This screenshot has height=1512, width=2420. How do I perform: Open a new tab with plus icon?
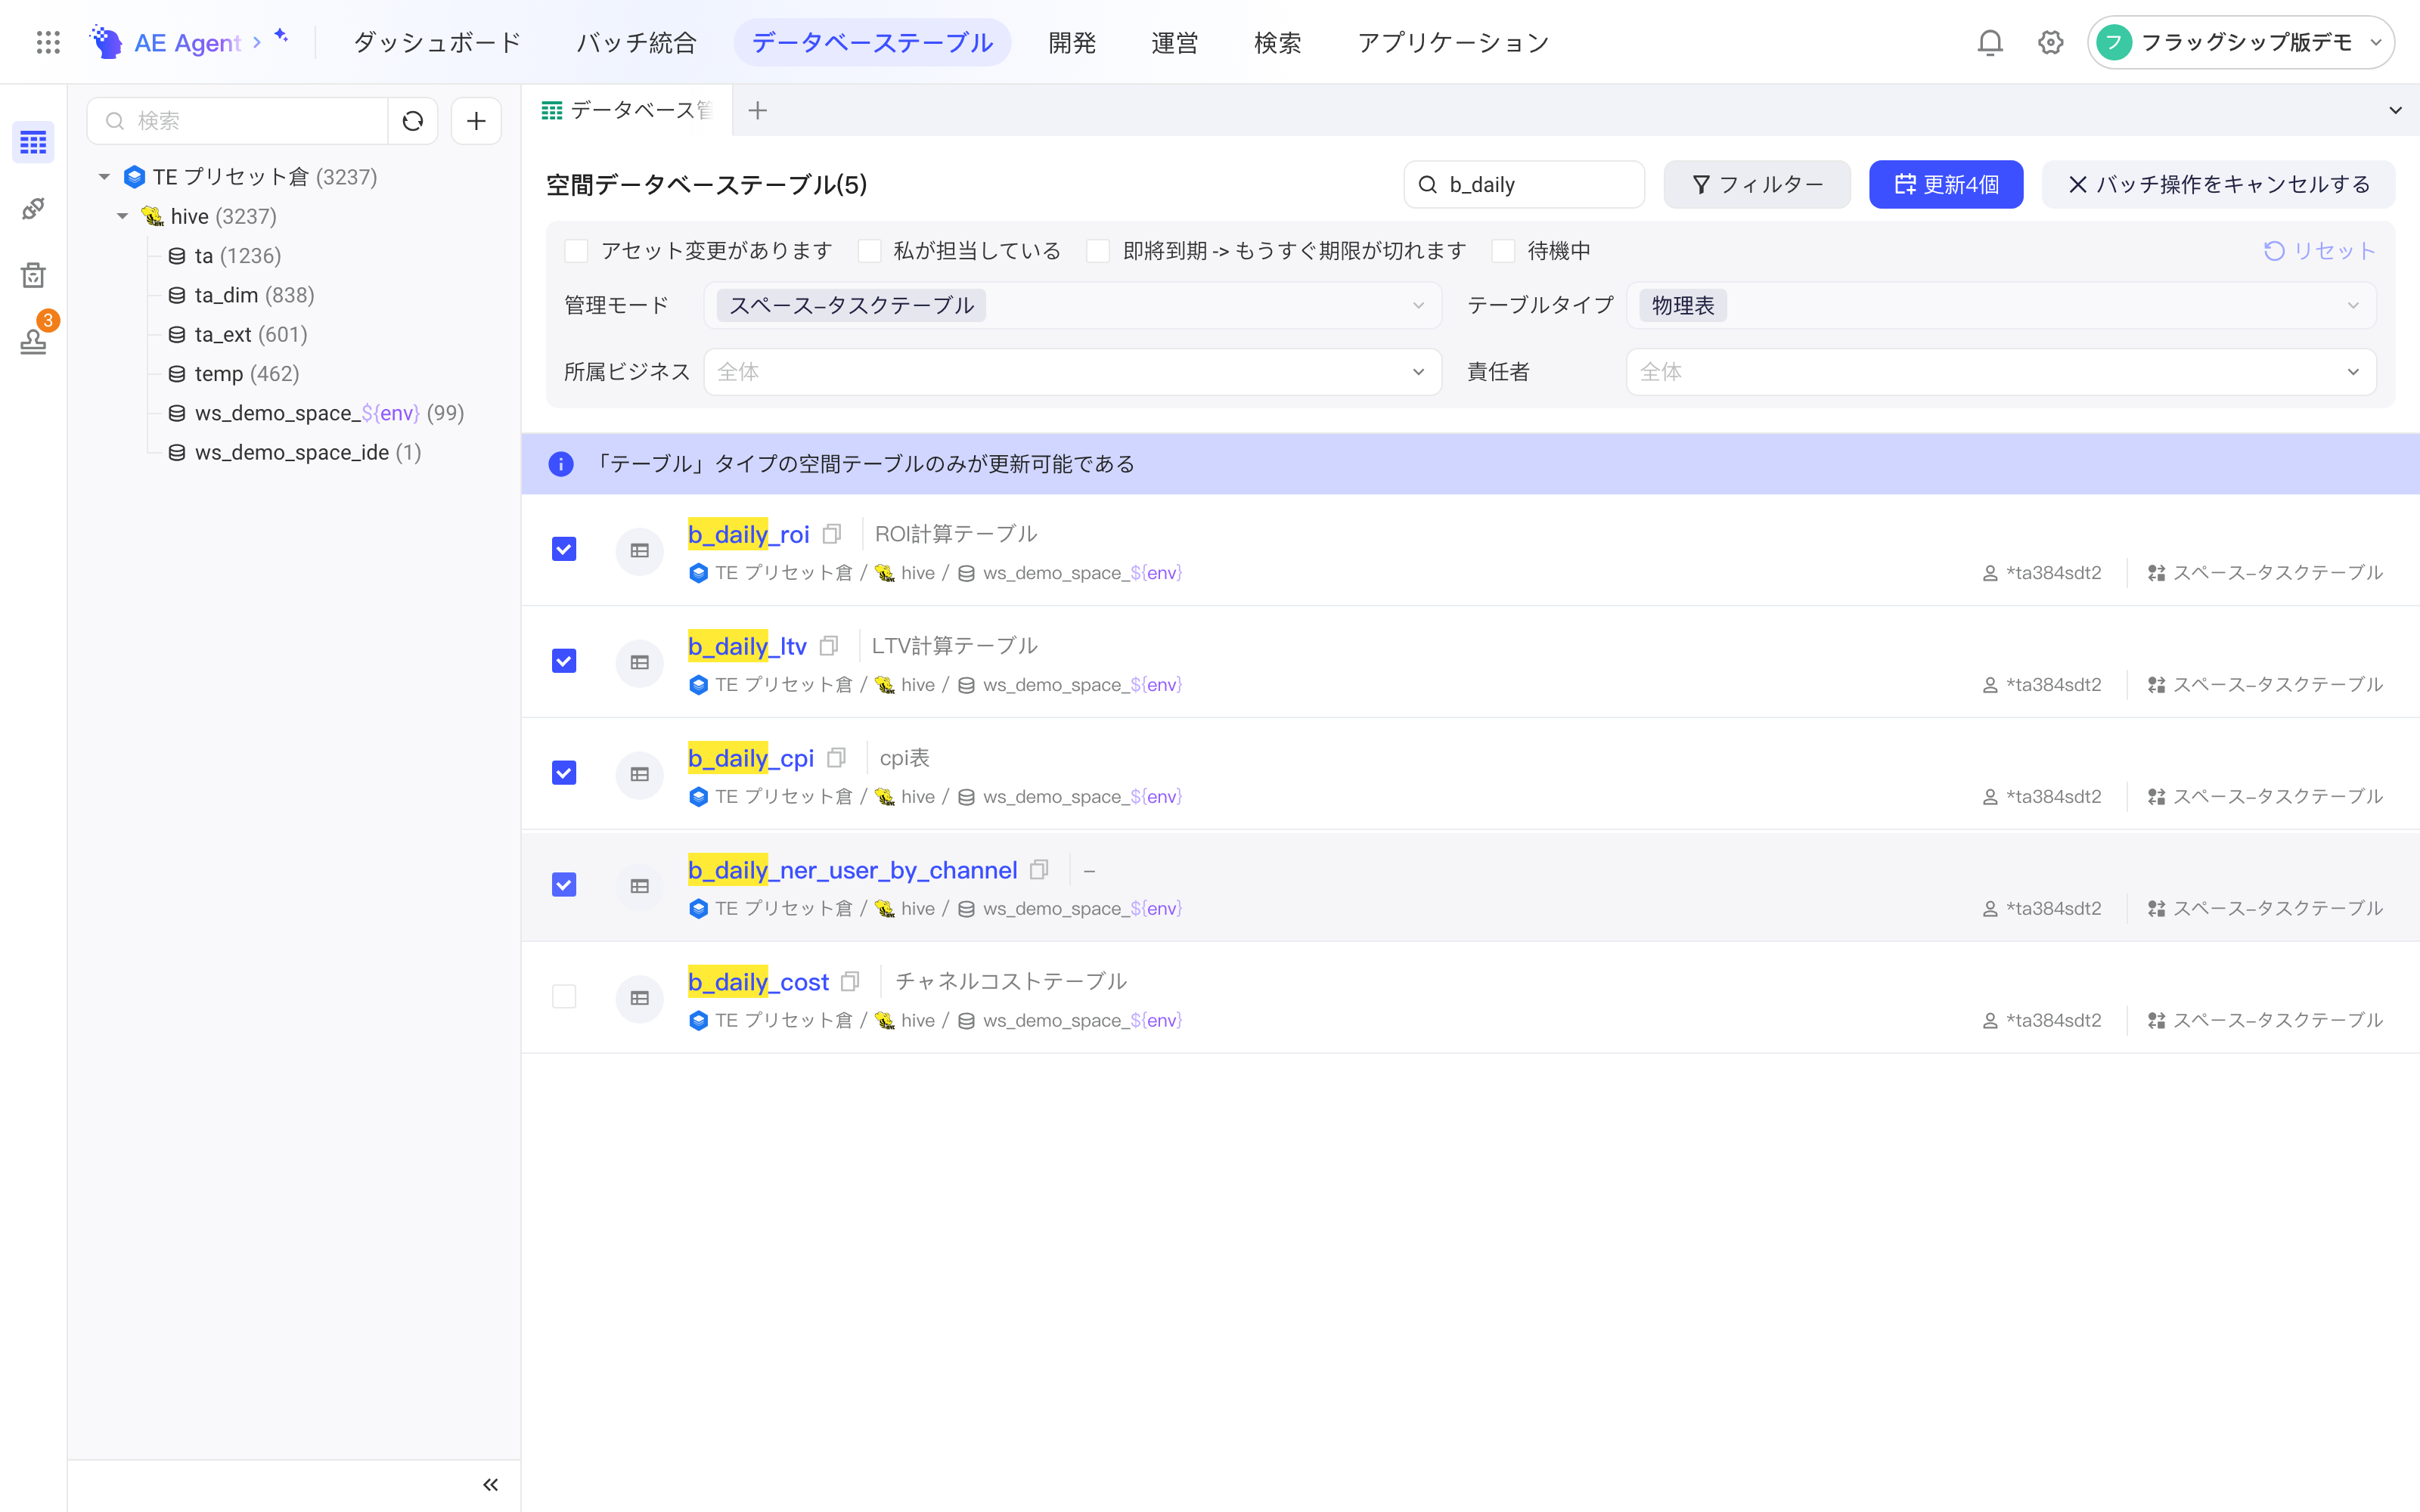(x=758, y=110)
